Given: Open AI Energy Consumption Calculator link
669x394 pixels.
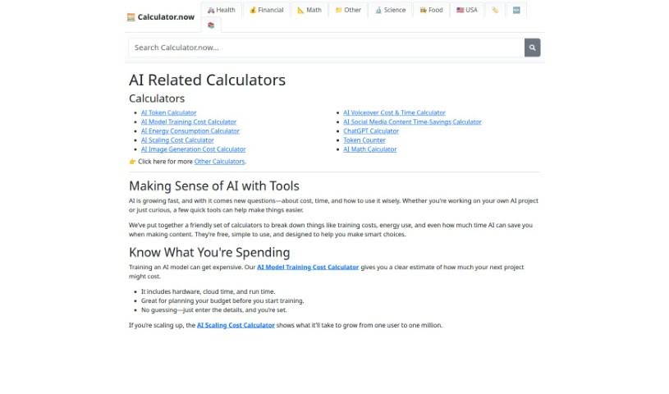Looking at the screenshot, I should click(190, 131).
